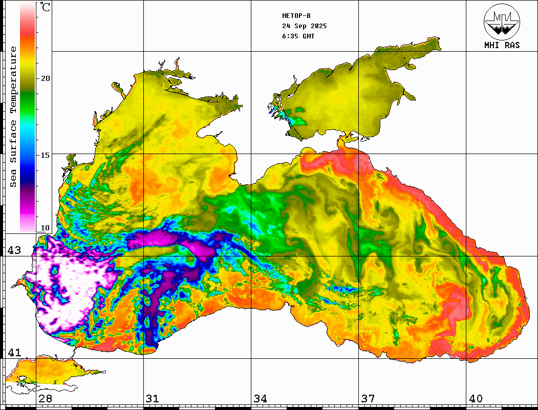This screenshot has height=410, width=538.
Task: Click longitude label 34
Action: coord(260,399)
